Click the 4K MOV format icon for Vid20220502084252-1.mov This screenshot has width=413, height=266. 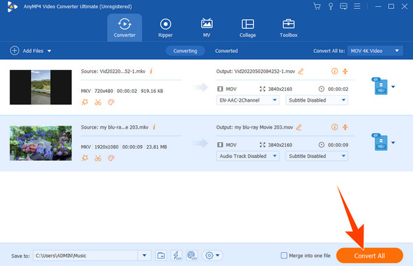[x=380, y=86]
